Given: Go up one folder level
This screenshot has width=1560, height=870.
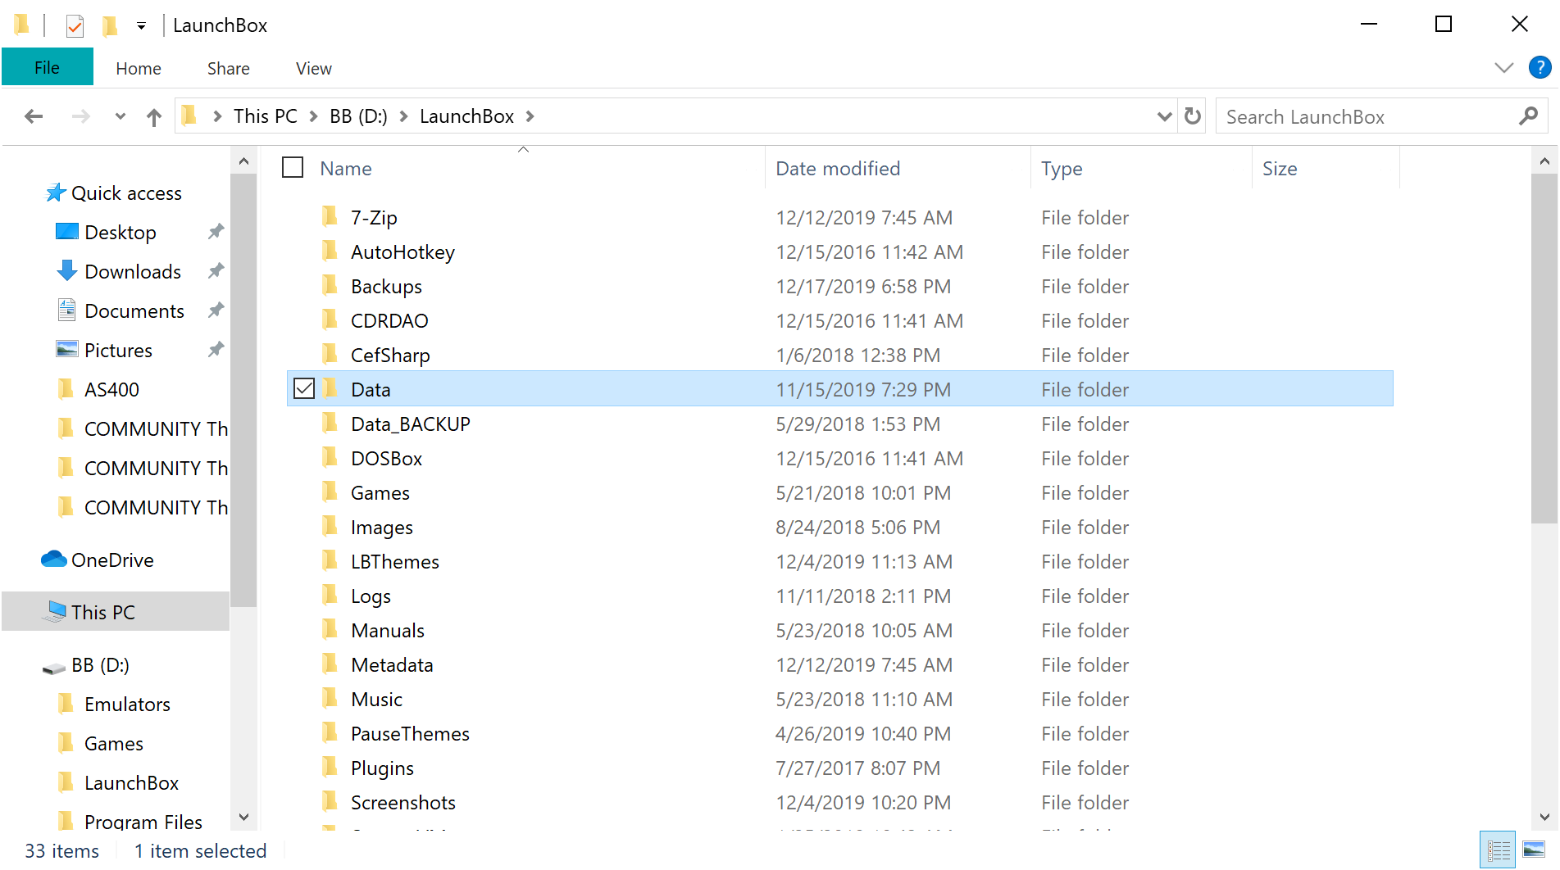Looking at the screenshot, I should 154,117.
